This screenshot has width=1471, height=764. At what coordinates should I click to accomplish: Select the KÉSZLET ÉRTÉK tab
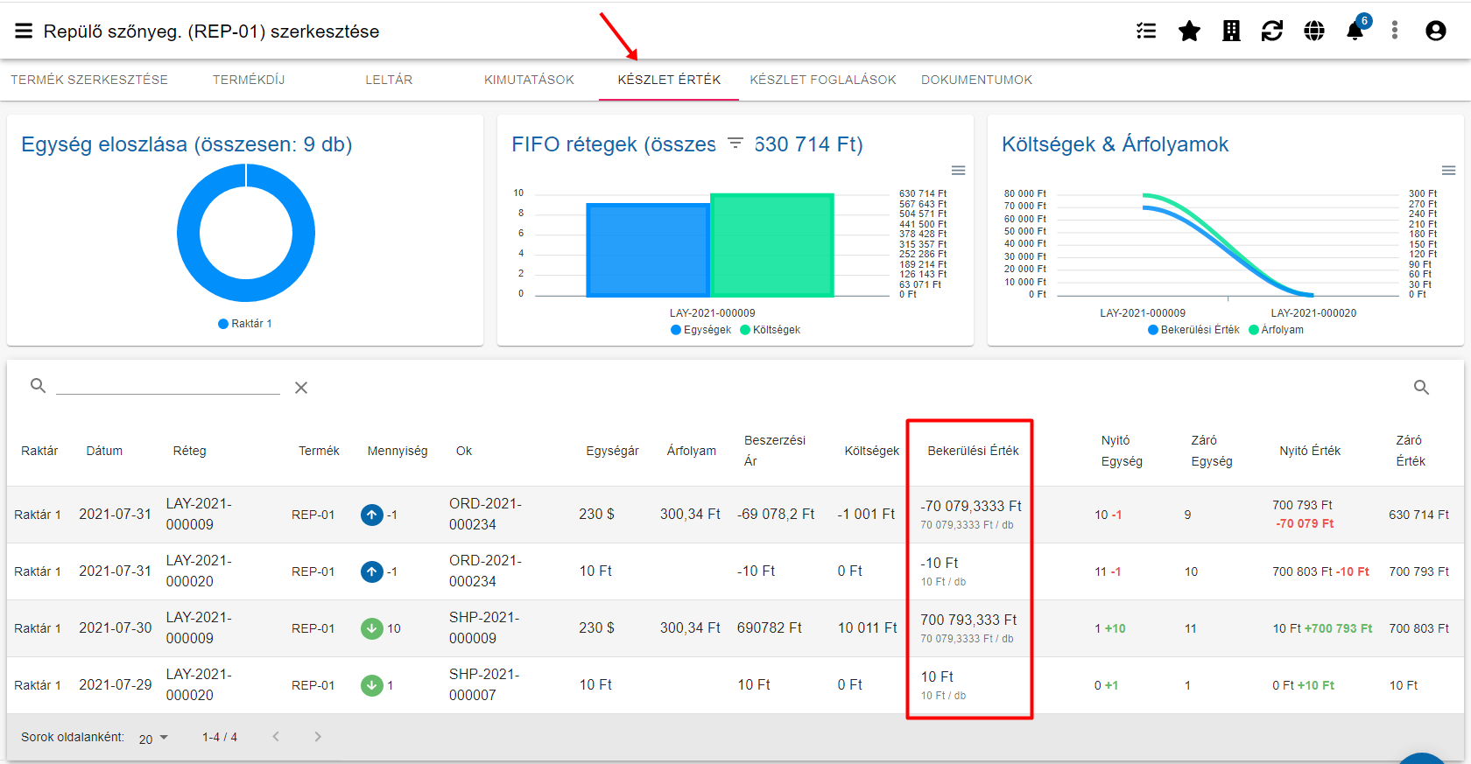click(669, 80)
